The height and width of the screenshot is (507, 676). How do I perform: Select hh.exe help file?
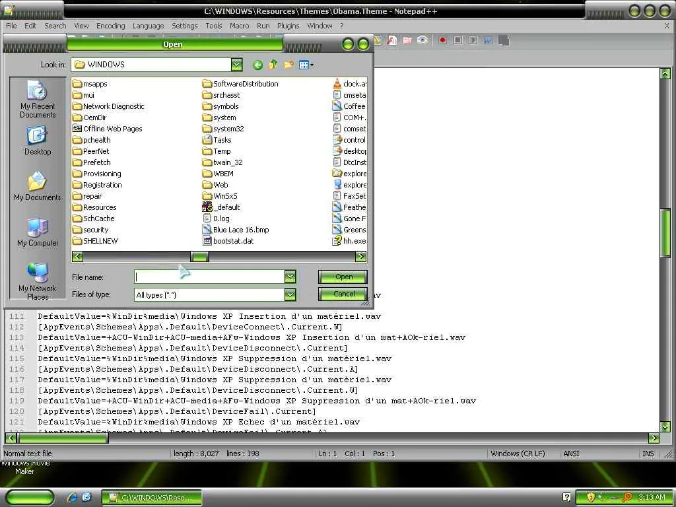349,240
